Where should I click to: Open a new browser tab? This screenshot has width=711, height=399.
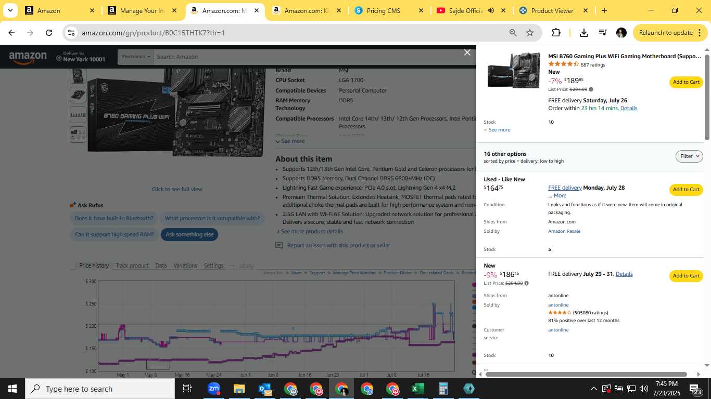point(604,10)
